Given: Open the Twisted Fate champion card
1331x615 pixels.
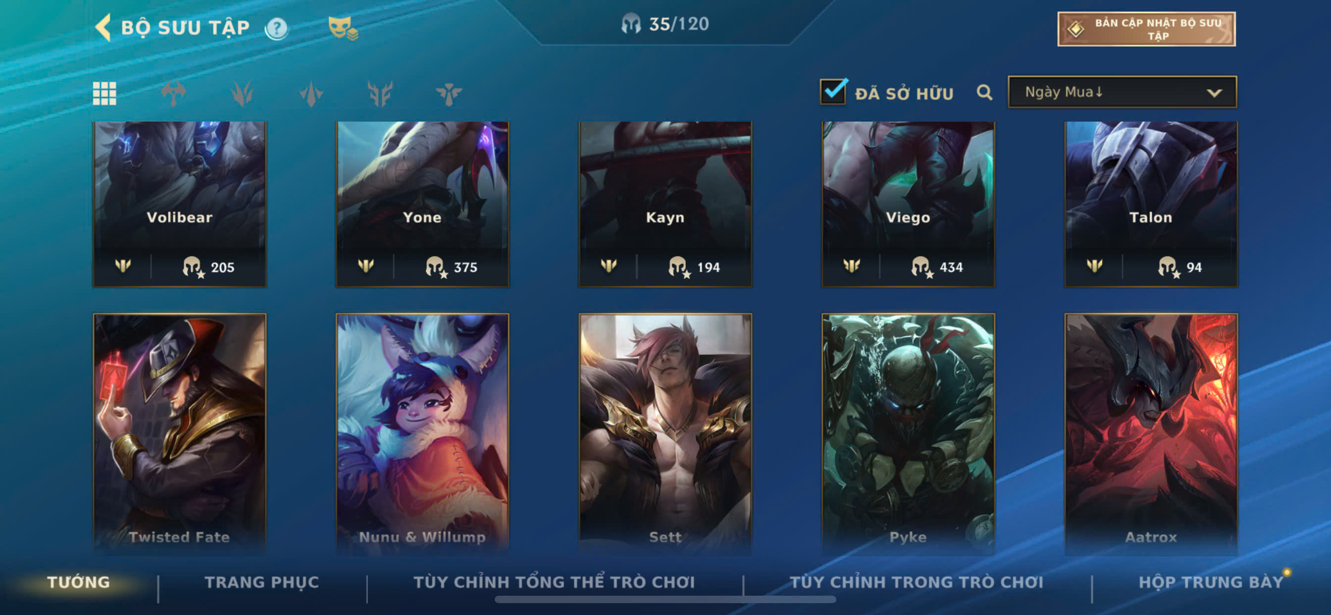Looking at the screenshot, I should click(180, 433).
